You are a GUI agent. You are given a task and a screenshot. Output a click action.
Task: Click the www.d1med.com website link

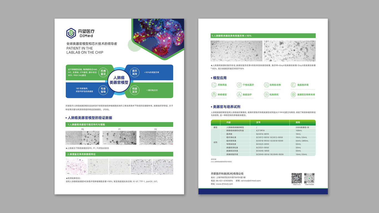(224, 184)
